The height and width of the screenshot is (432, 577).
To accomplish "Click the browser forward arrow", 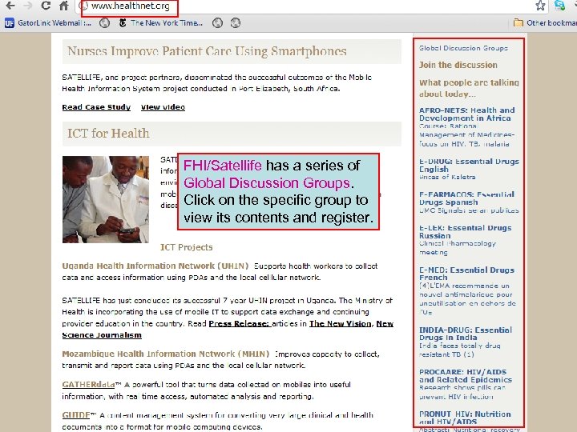I will (x=28, y=6).
